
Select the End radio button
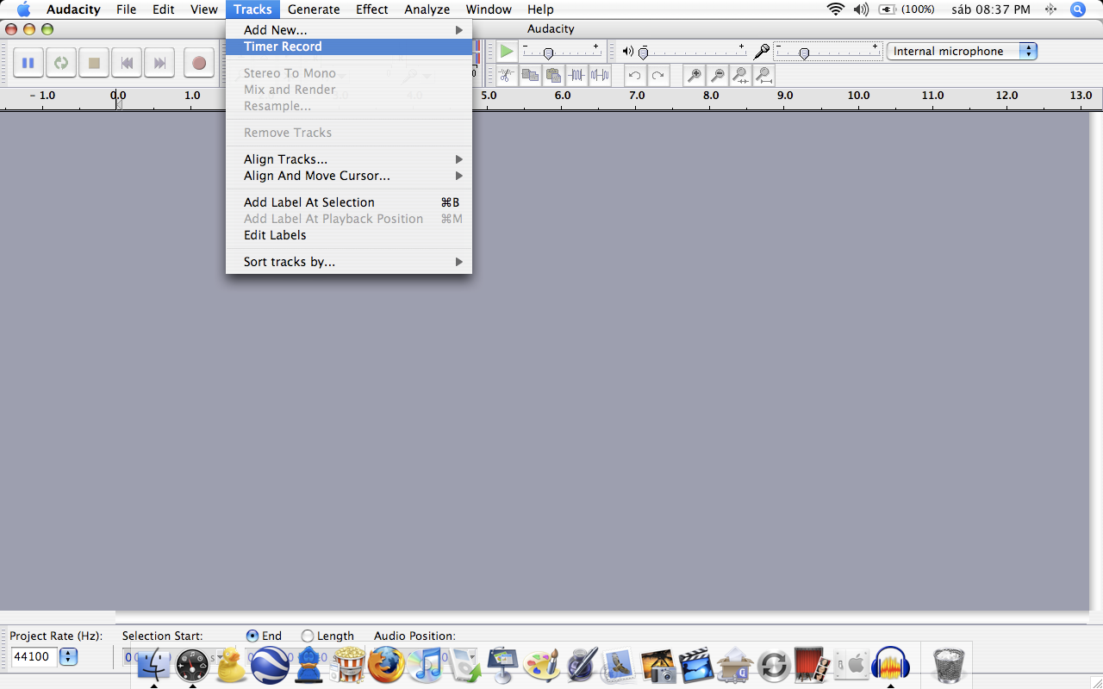tap(251, 636)
